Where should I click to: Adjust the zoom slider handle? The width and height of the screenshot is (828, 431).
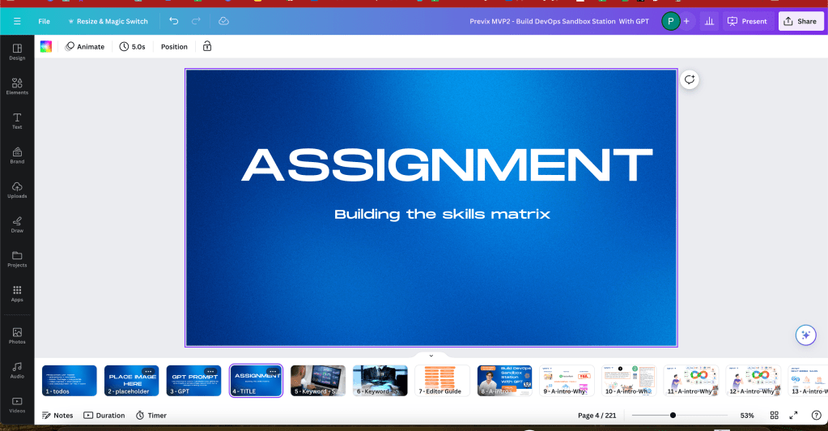click(x=673, y=415)
